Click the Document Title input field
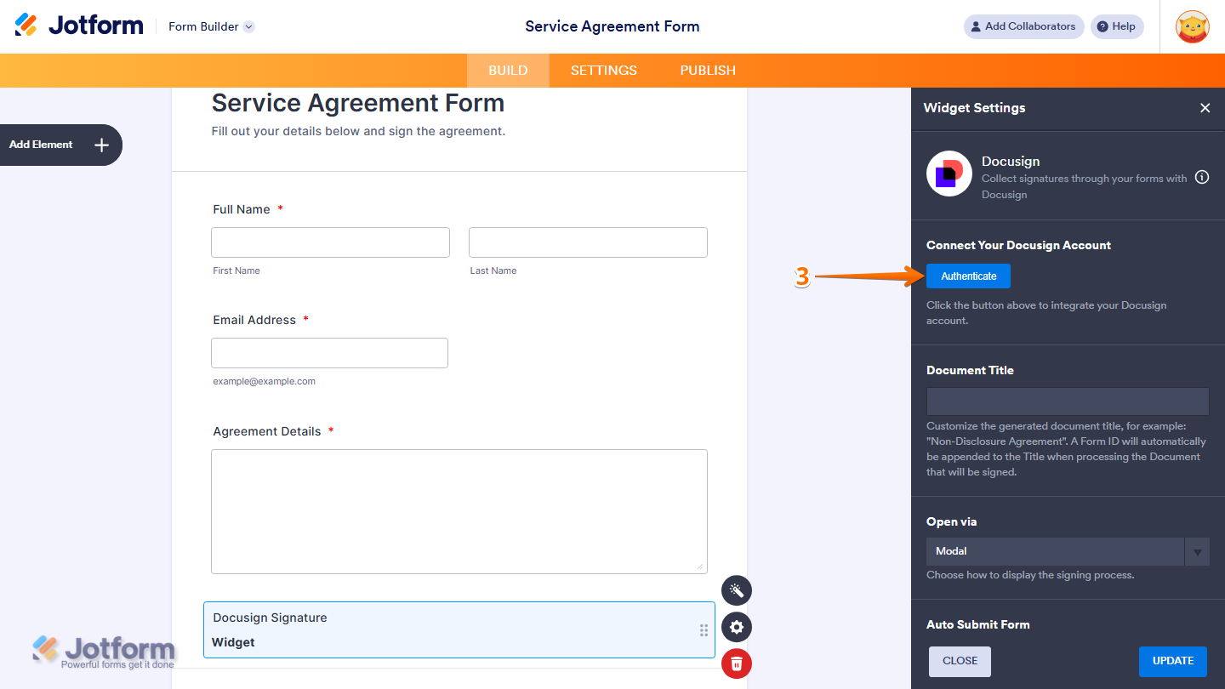 click(x=1067, y=401)
